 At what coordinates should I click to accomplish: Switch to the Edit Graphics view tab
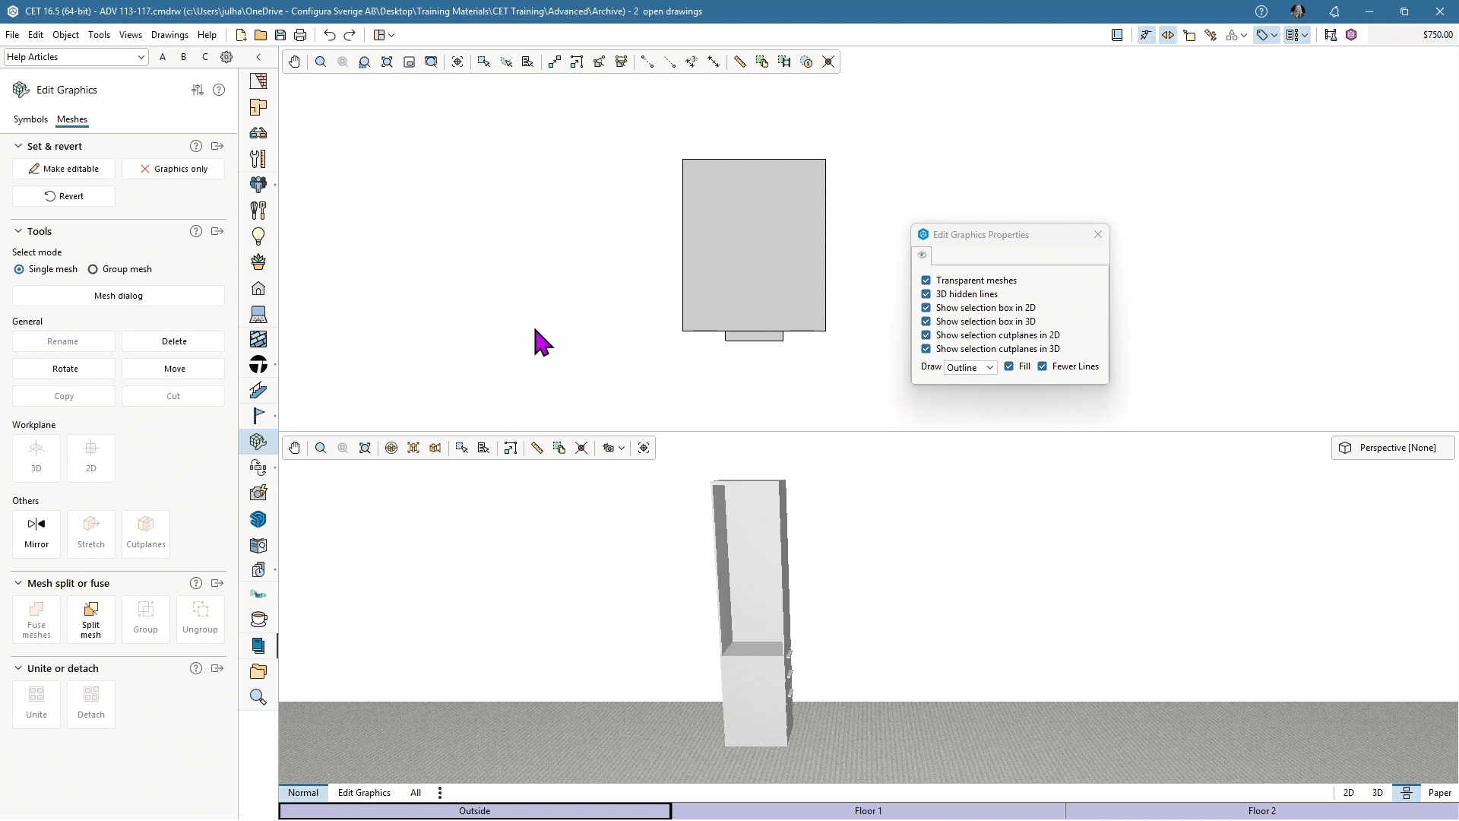point(364,793)
